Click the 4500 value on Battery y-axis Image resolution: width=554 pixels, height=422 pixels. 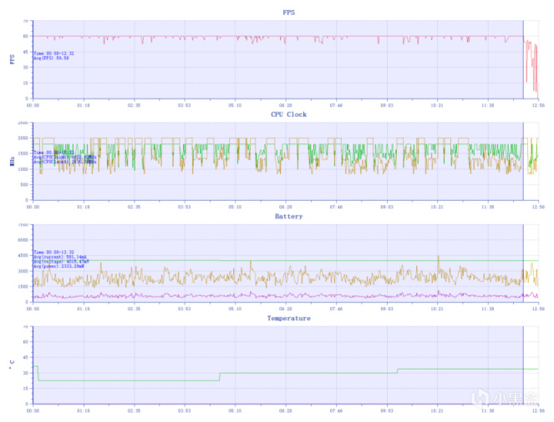[23, 255]
